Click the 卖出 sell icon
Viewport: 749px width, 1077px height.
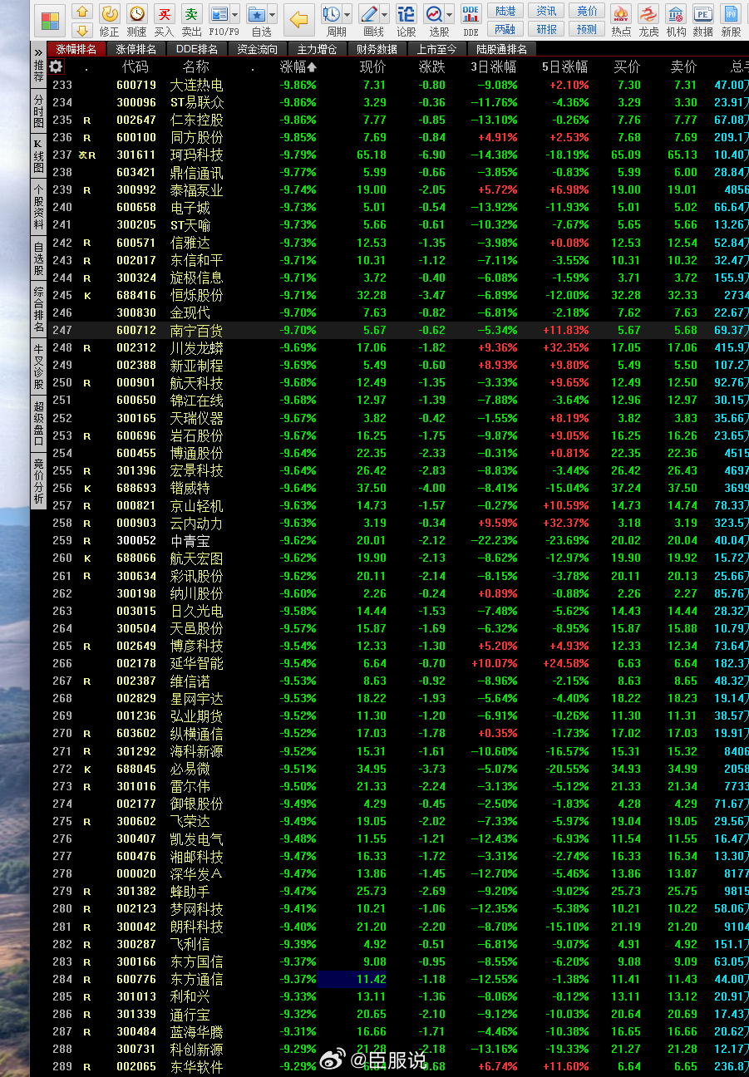point(191,15)
